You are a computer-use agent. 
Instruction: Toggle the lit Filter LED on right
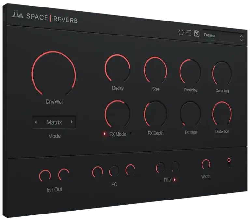click(x=174, y=180)
